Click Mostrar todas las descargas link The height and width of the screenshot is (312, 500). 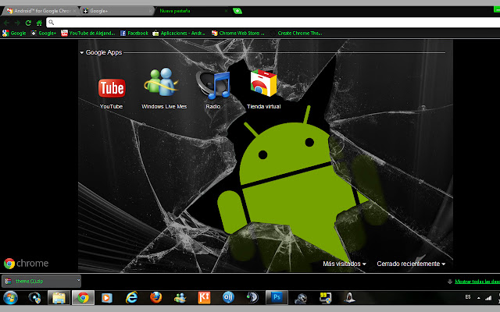[x=477, y=282]
